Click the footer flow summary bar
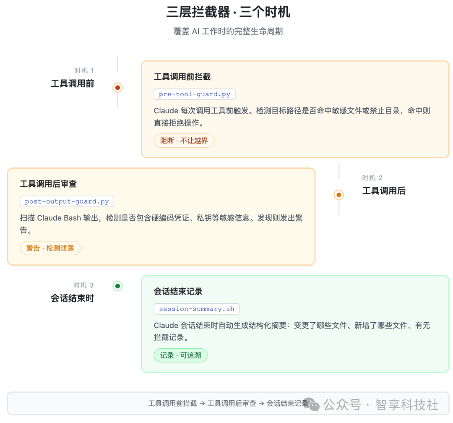Screen dimensions: 453x423 pos(226,403)
